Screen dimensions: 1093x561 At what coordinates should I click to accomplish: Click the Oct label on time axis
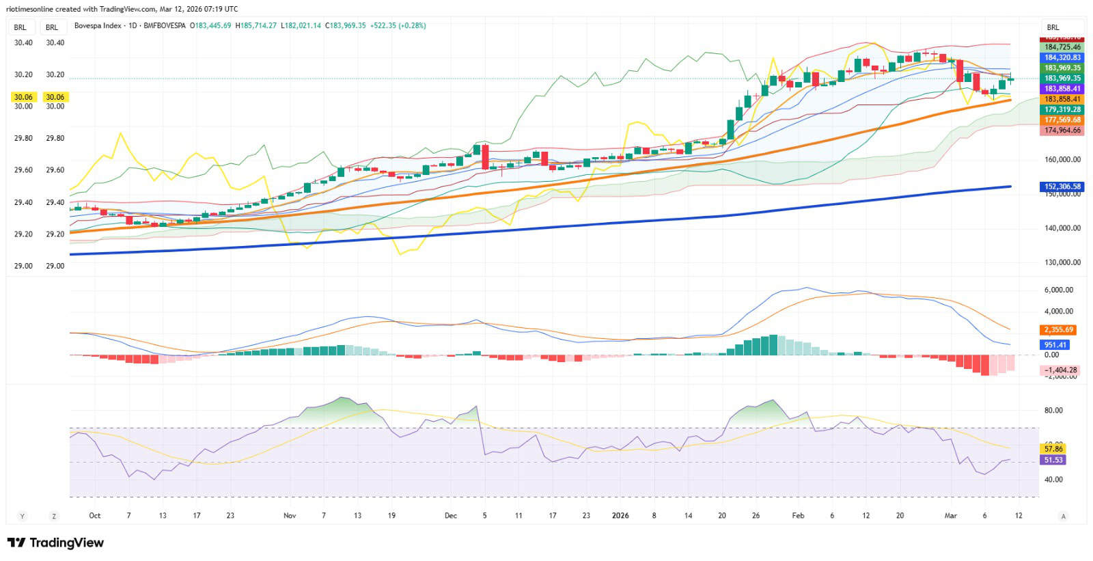pos(95,515)
